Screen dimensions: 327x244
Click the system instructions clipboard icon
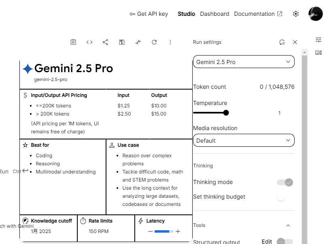pos(73,42)
